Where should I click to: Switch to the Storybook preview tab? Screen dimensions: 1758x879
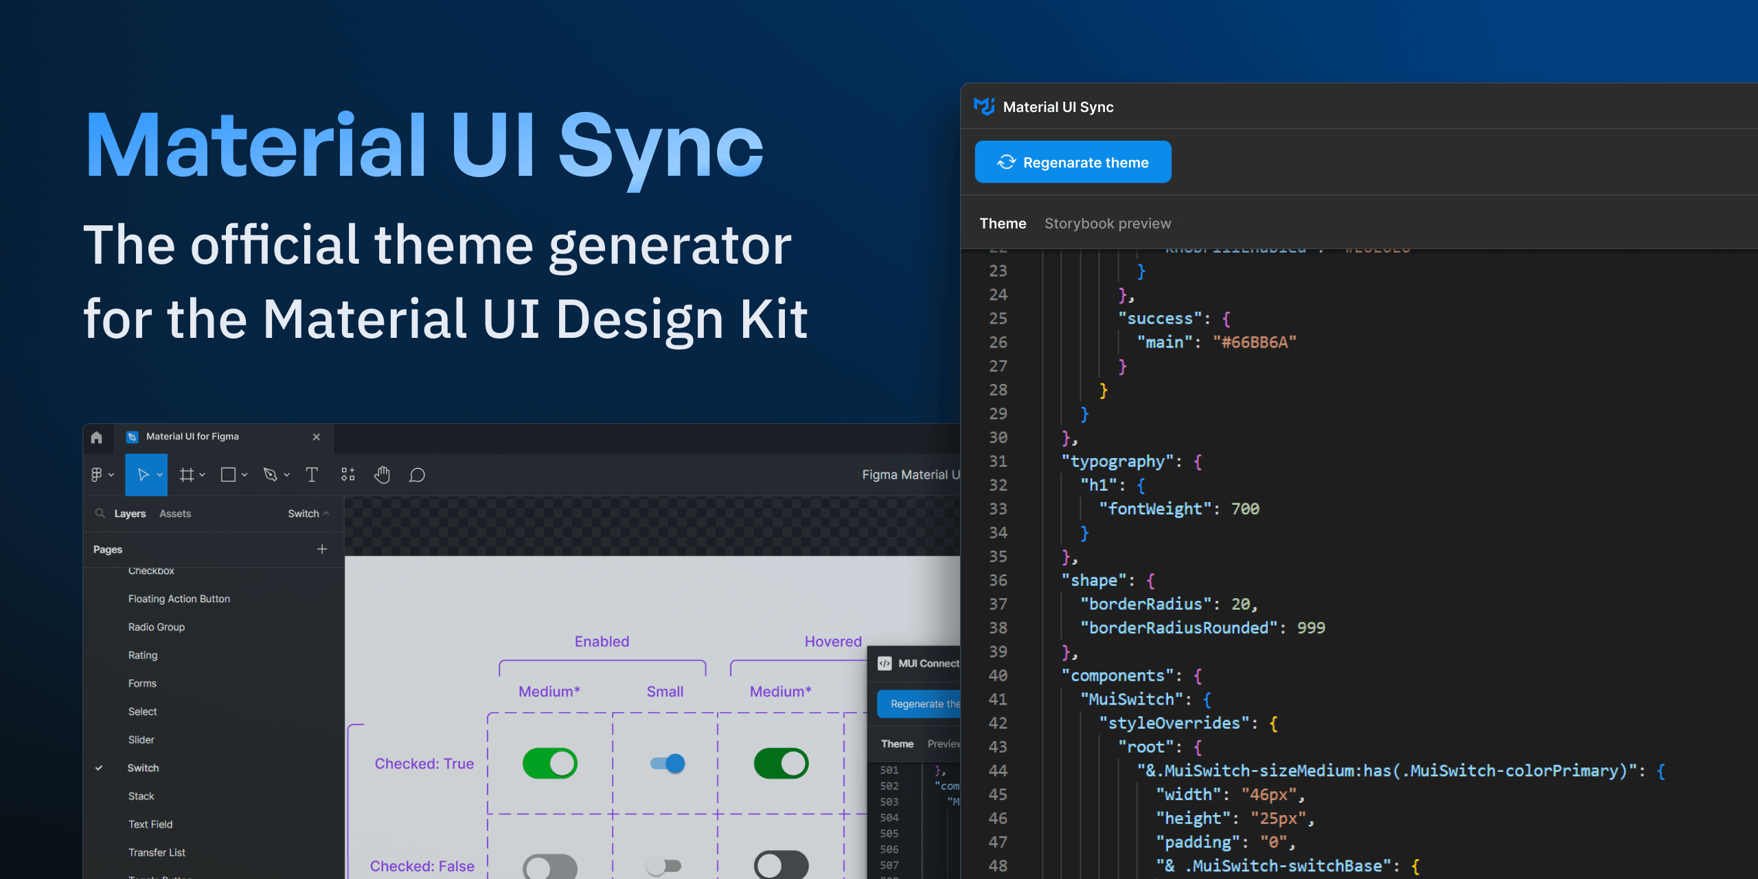(1108, 223)
